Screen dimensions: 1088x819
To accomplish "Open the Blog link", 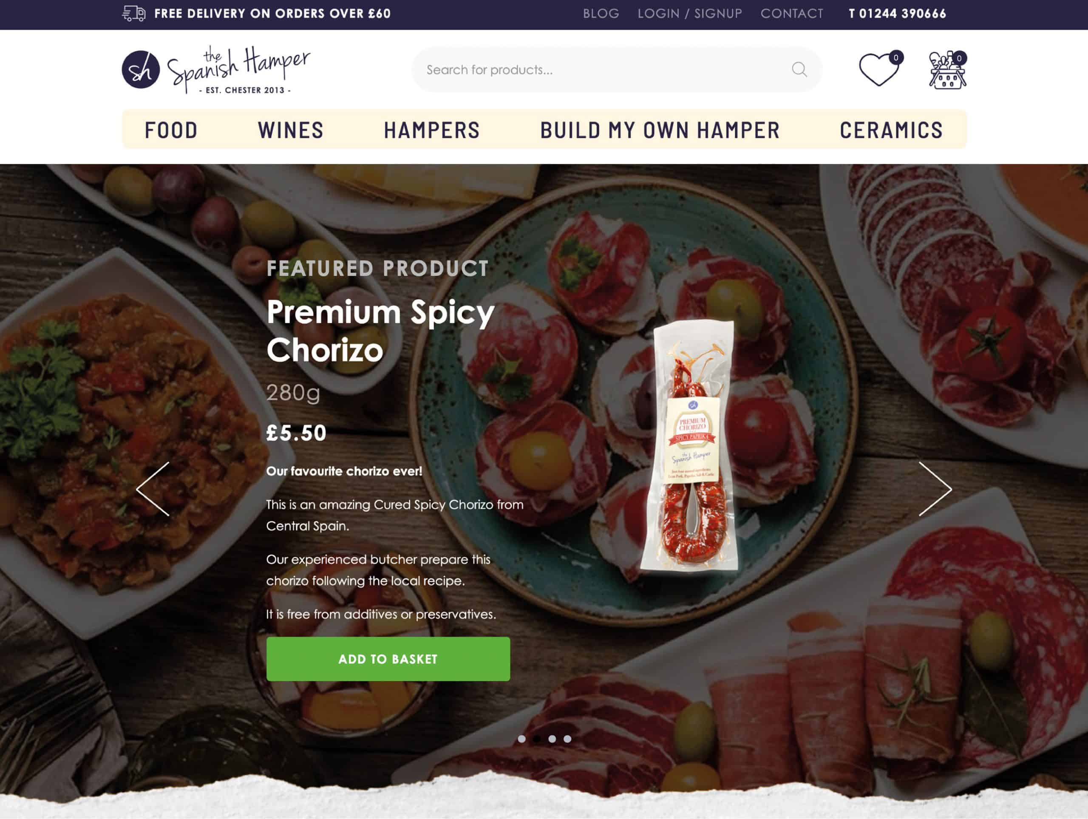I will click(x=601, y=13).
